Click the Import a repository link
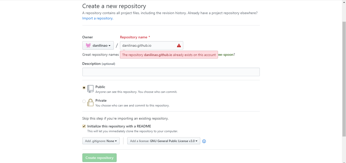The image size is (346, 163). [x=97, y=18]
